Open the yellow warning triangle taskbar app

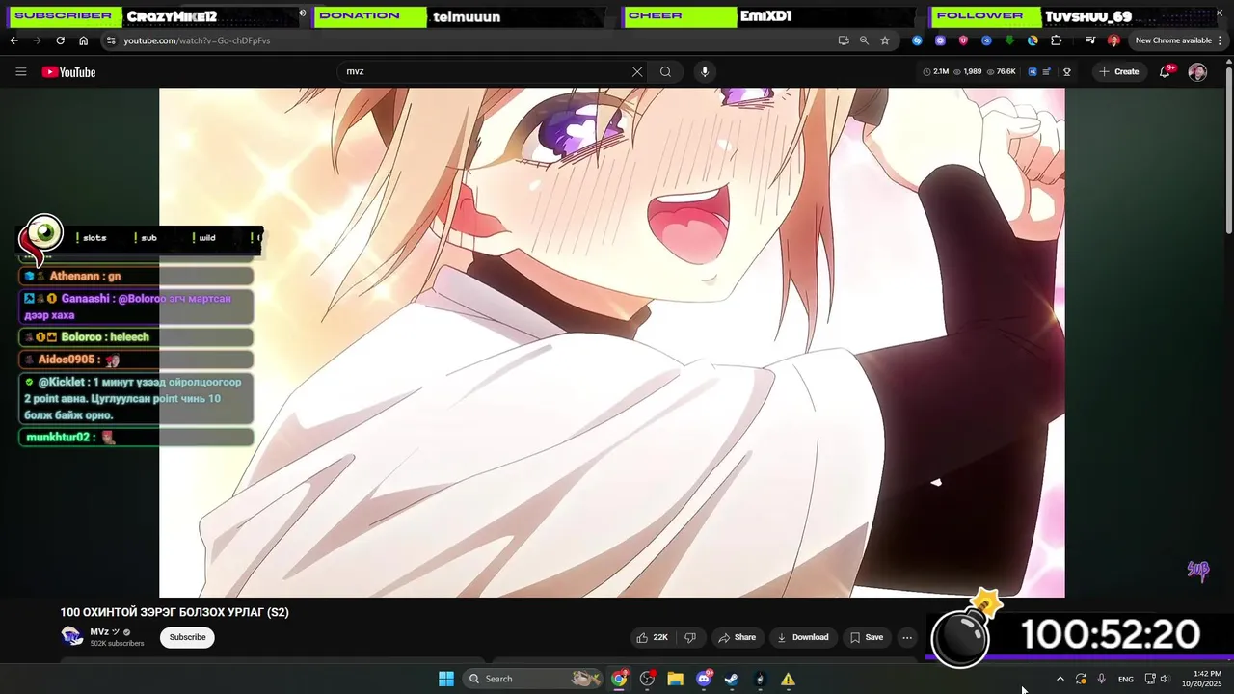tap(788, 679)
